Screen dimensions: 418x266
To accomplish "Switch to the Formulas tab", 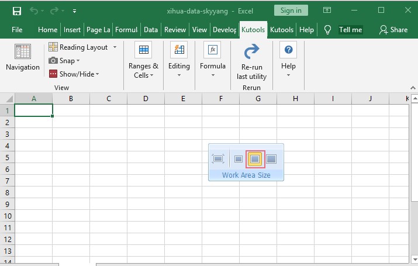I will [x=126, y=30].
